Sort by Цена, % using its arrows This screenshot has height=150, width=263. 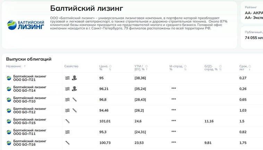pyautogui.click(x=110, y=69)
